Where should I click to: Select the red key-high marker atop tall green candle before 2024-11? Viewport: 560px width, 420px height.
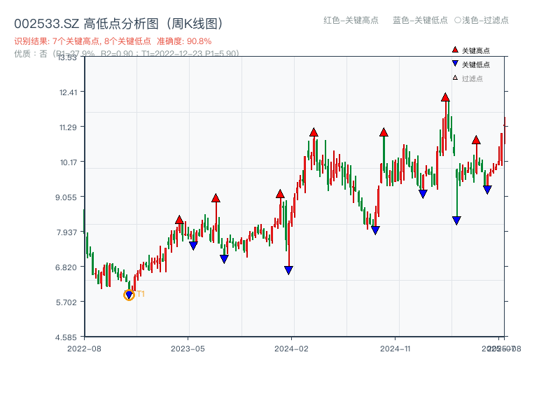pos(384,132)
